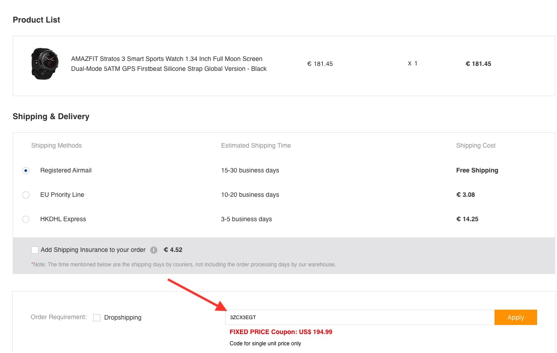This screenshot has width=557, height=353.
Task: Click the € 4.52 insurance price
Action: (173, 250)
